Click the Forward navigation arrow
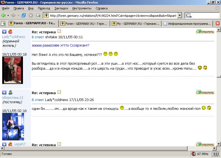This screenshot has width=221, height=158. (x=13, y=15)
